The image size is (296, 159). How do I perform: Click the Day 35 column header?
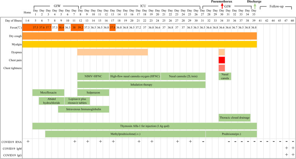click(254, 13)
